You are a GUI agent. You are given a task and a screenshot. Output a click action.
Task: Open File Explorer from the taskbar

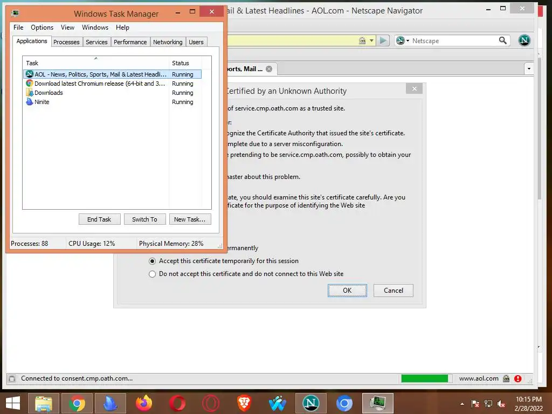point(43,403)
